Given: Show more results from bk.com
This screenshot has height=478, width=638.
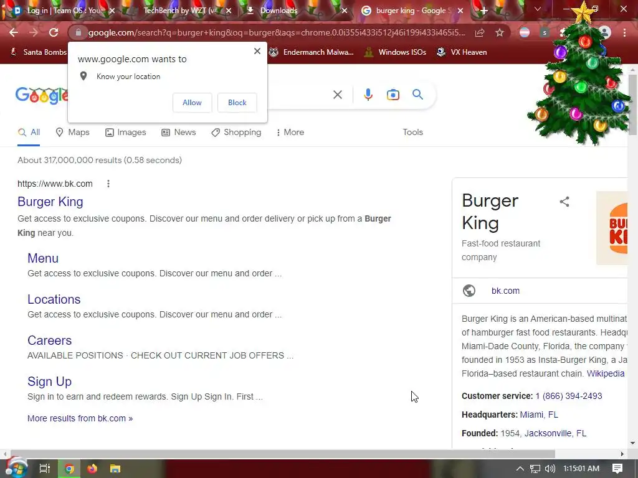Looking at the screenshot, I should tap(80, 418).
